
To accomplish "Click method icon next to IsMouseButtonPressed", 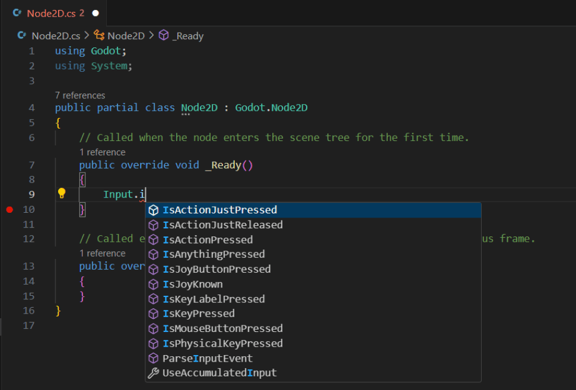I will click(x=153, y=328).
